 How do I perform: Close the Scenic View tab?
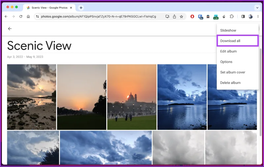[x=71, y=8]
